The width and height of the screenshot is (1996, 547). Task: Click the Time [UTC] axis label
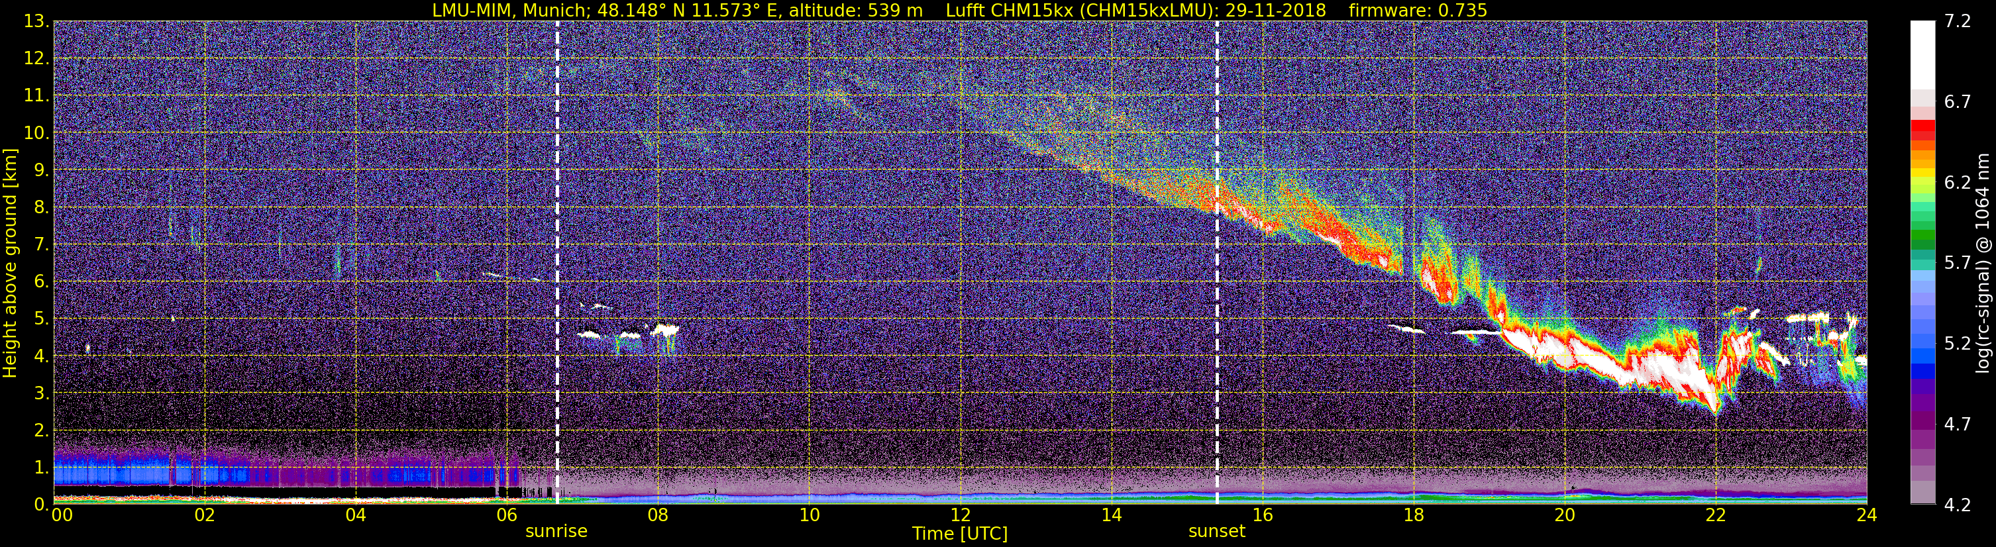pyautogui.click(x=959, y=534)
